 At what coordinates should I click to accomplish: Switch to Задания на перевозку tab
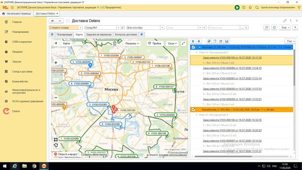click(x=99, y=34)
